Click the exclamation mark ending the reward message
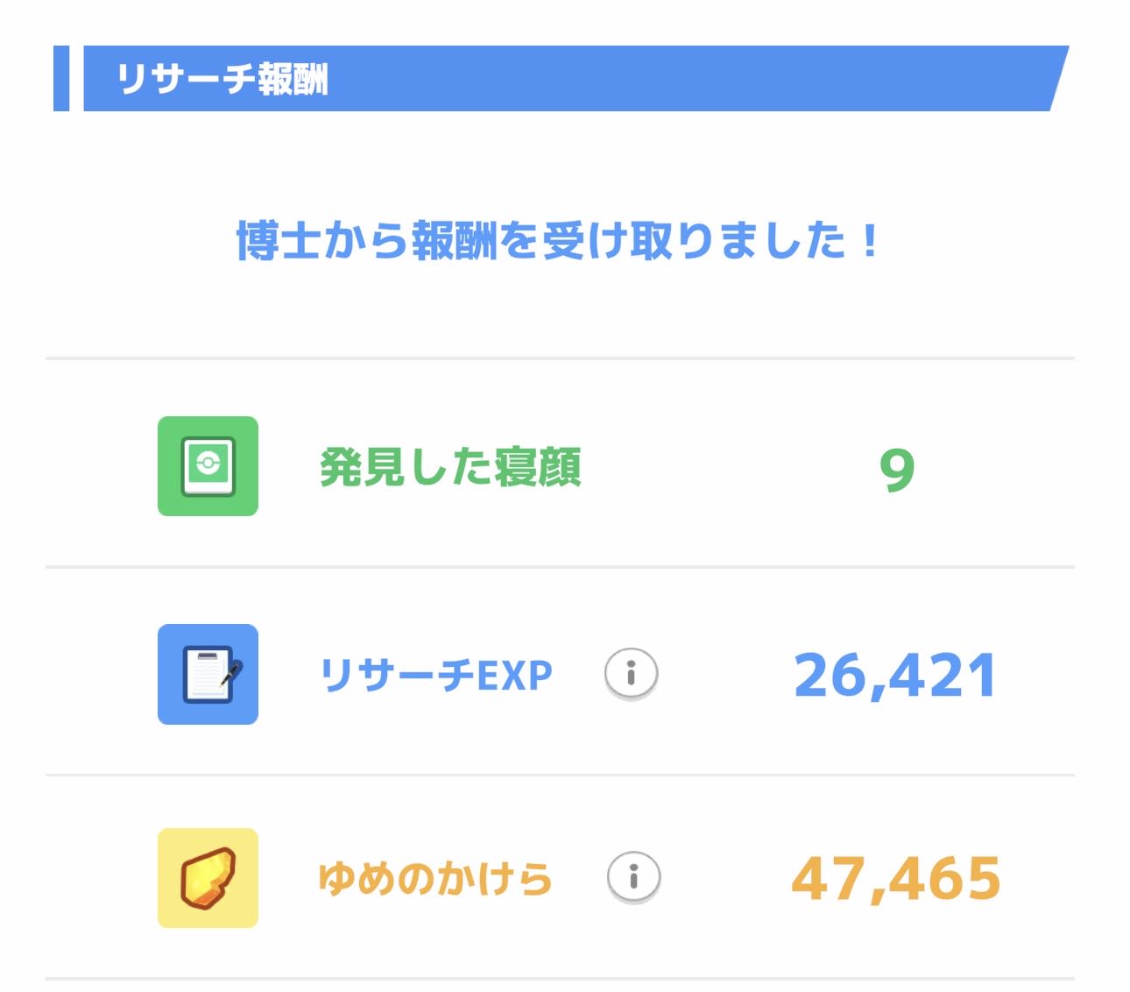This screenshot has height=992, width=1130. coord(869,241)
